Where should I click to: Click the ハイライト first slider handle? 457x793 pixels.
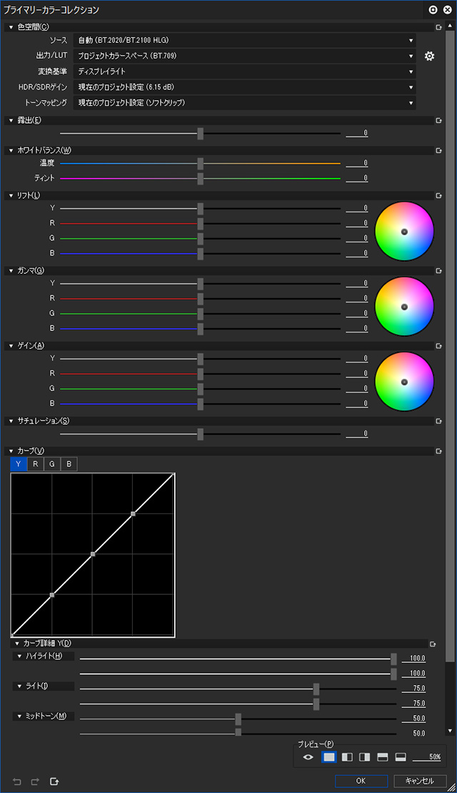(x=394, y=659)
